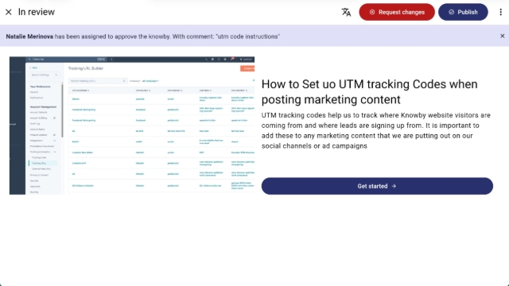Click the UTM tracking codes description paragraph
Image resolution: width=509 pixels, height=286 pixels.
(376, 130)
